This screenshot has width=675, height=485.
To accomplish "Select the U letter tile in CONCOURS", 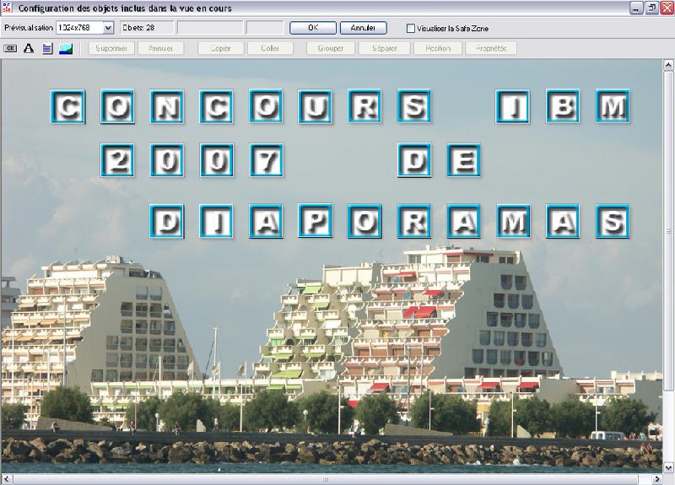I will pyautogui.click(x=315, y=106).
